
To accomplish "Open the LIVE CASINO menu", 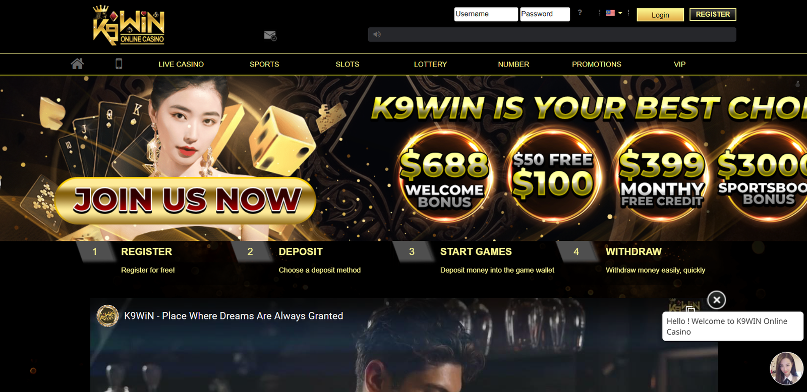I will (x=181, y=64).
